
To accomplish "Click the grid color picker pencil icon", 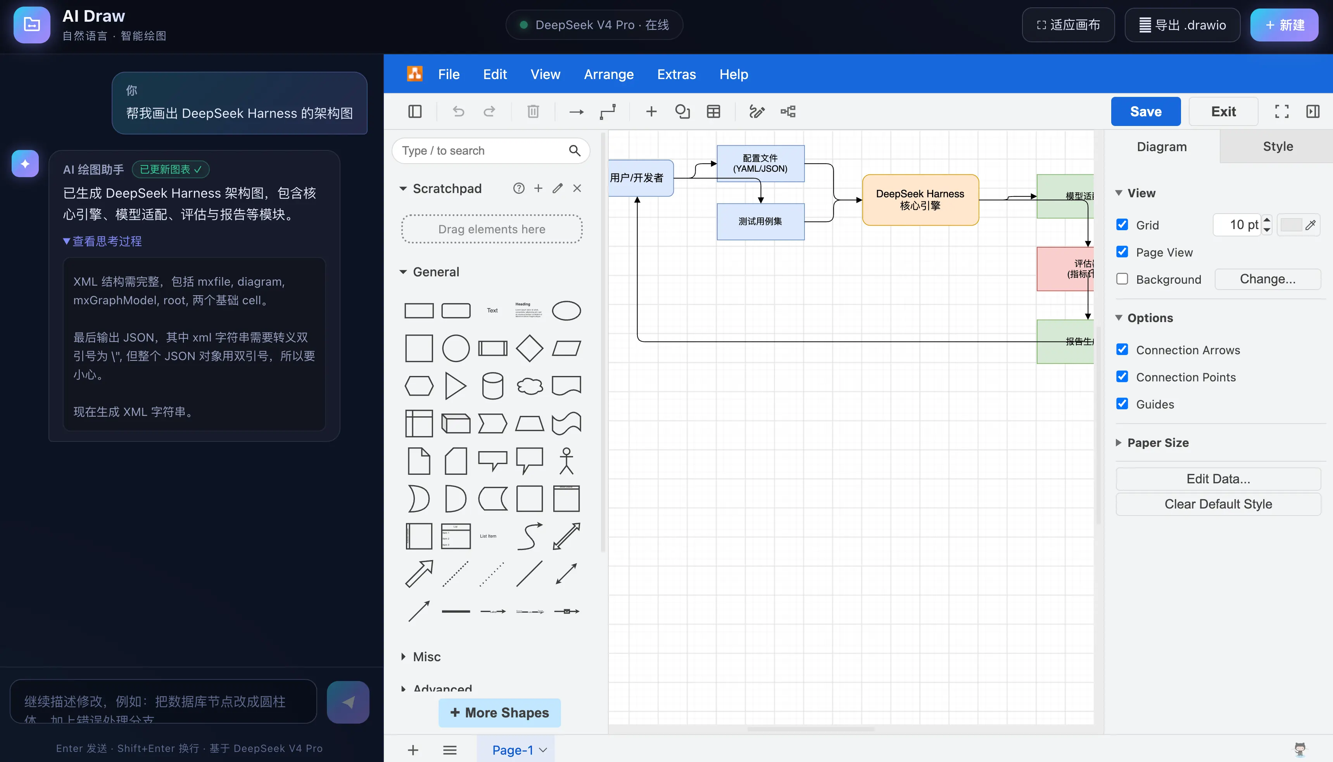I will coord(1311,225).
